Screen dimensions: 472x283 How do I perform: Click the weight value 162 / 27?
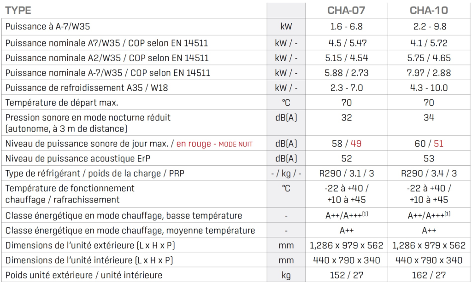pyautogui.click(x=429, y=275)
